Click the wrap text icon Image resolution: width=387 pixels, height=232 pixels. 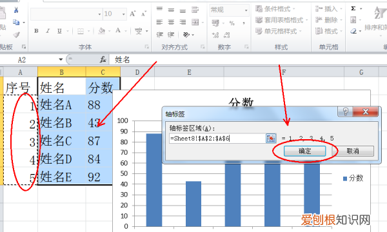(195, 10)
